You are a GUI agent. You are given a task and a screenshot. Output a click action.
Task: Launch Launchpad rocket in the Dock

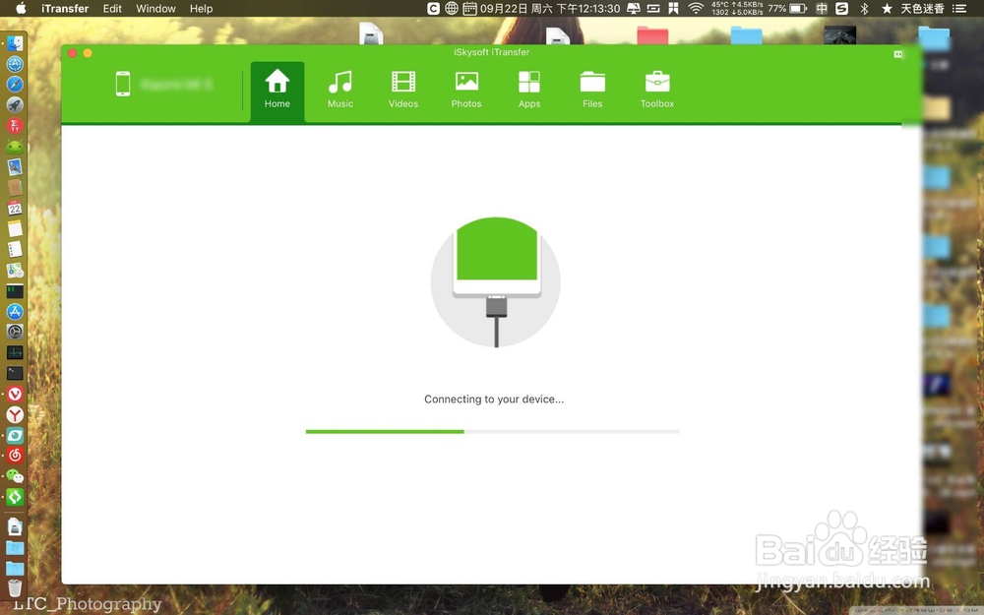[x=15, y=105]
